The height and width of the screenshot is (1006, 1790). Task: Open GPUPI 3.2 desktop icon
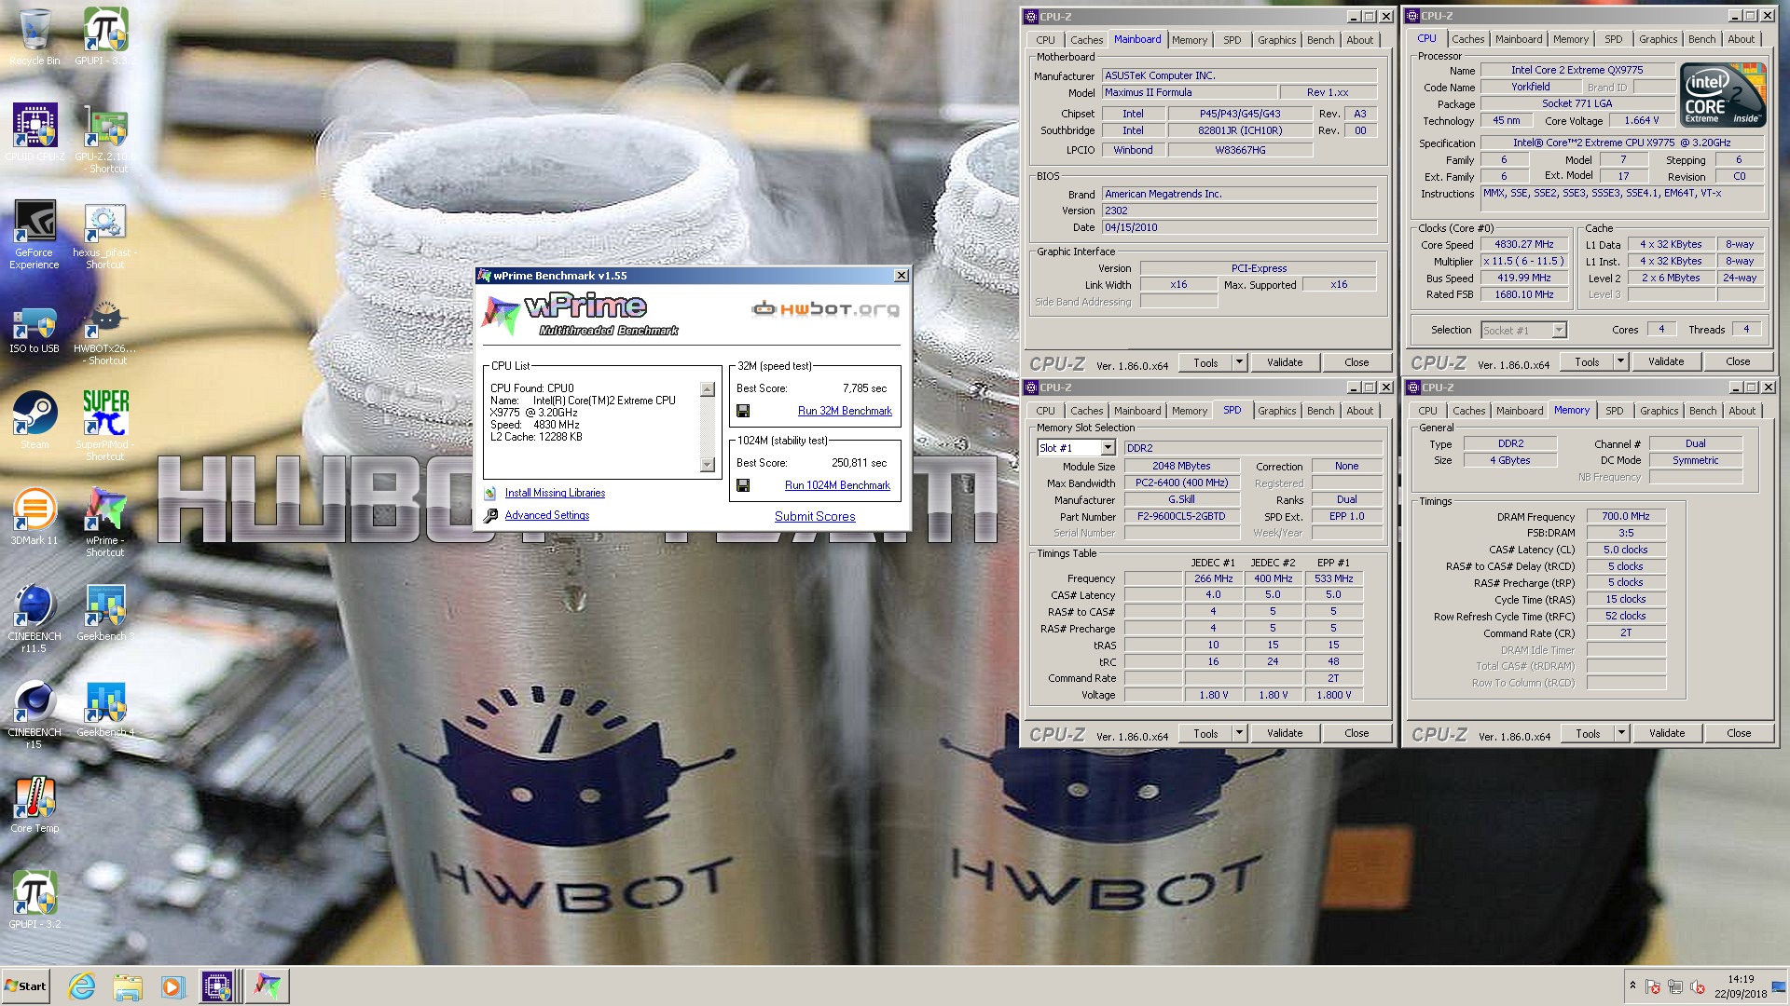point(34,900)
